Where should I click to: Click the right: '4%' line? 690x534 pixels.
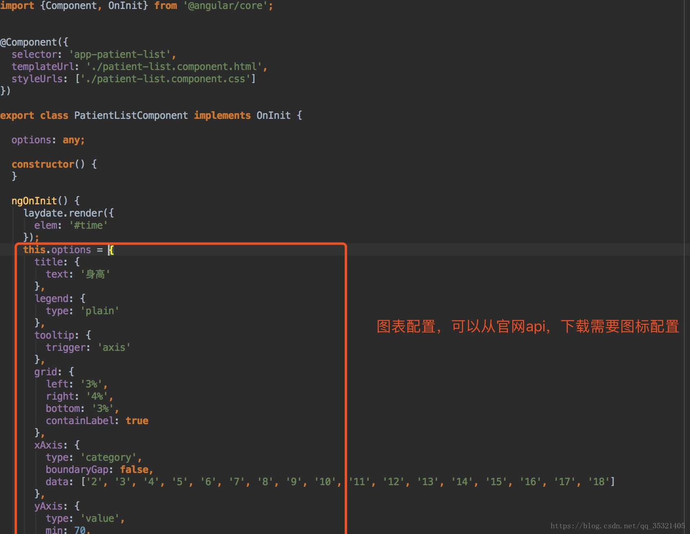(79, 396)
